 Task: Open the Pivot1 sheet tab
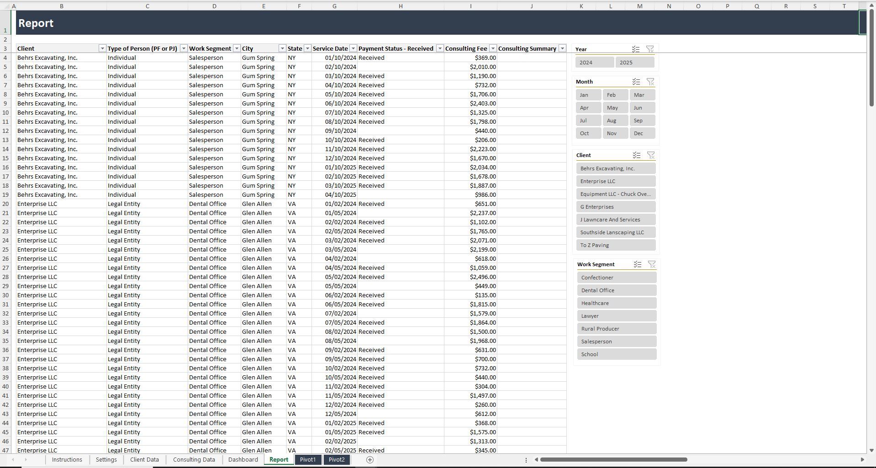tap(308, 460)
